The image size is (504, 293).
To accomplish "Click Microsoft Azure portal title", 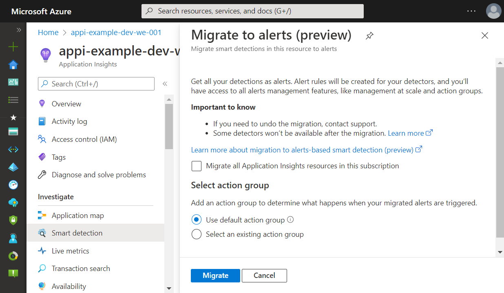I will [41, 11].
